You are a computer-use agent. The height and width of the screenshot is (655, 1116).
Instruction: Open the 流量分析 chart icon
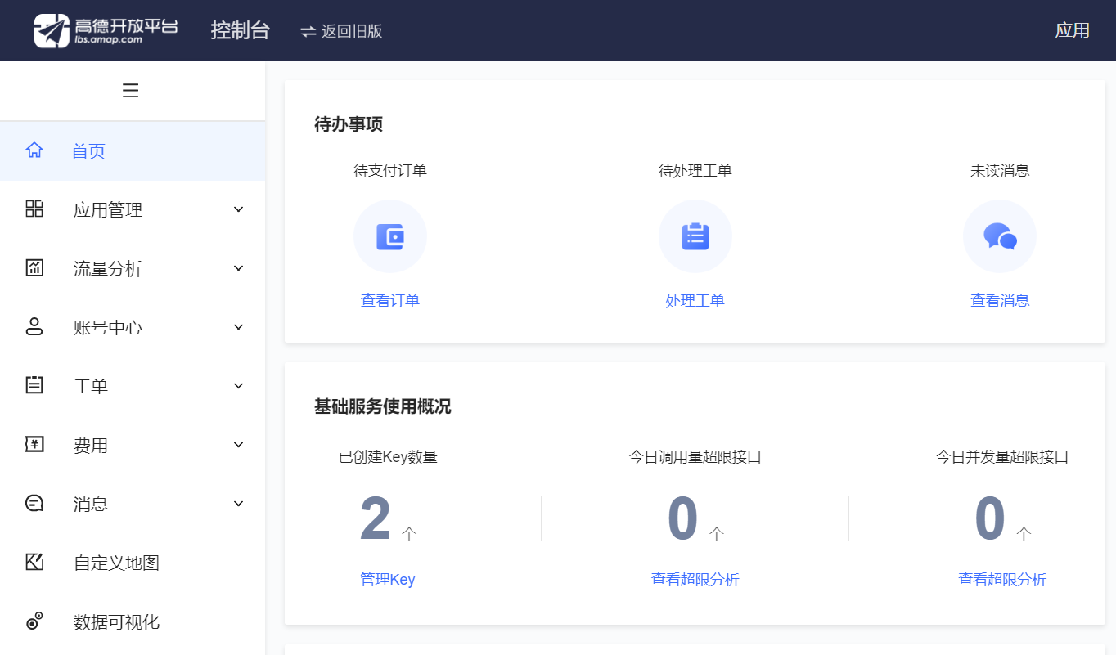[x=34, y=267]
